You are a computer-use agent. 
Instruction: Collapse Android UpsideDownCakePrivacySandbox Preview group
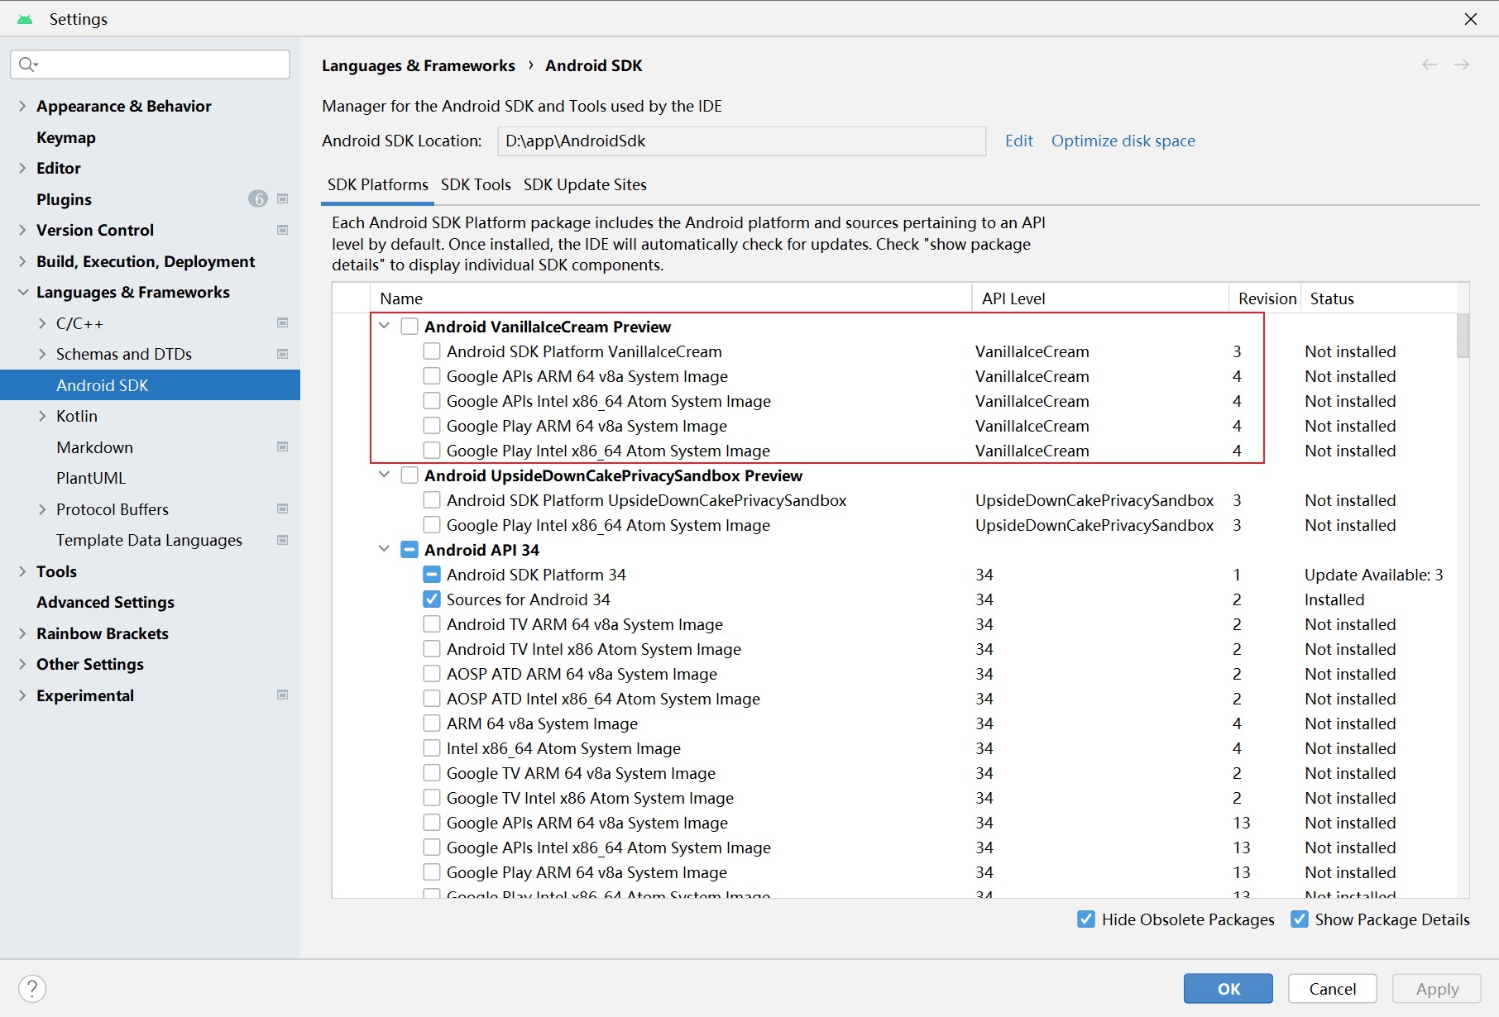[x=384, y=475]
